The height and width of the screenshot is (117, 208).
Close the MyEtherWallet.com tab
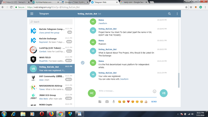58,2
